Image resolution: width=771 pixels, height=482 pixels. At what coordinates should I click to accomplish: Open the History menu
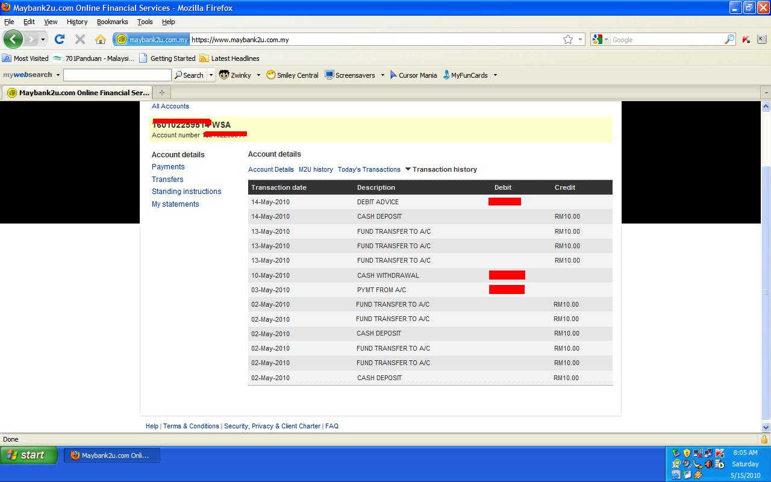[x=77, y=22]
